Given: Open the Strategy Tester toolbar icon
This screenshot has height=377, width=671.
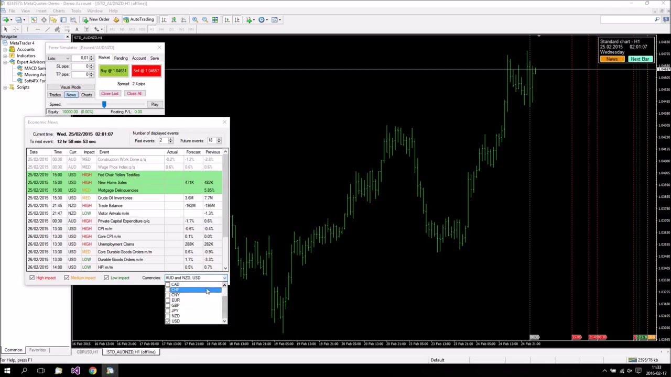Looking at the screenshot, I should [x=73, y=19].
